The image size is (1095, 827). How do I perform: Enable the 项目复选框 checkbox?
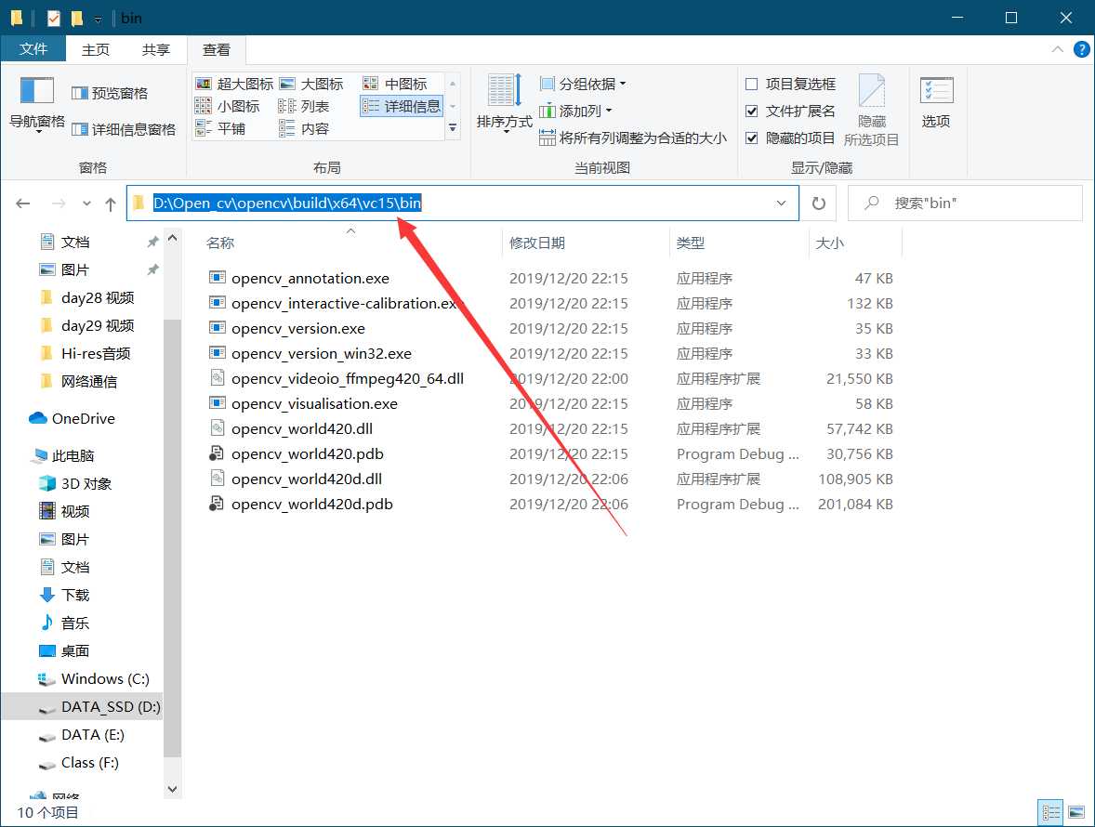click(x=751, y=85)
